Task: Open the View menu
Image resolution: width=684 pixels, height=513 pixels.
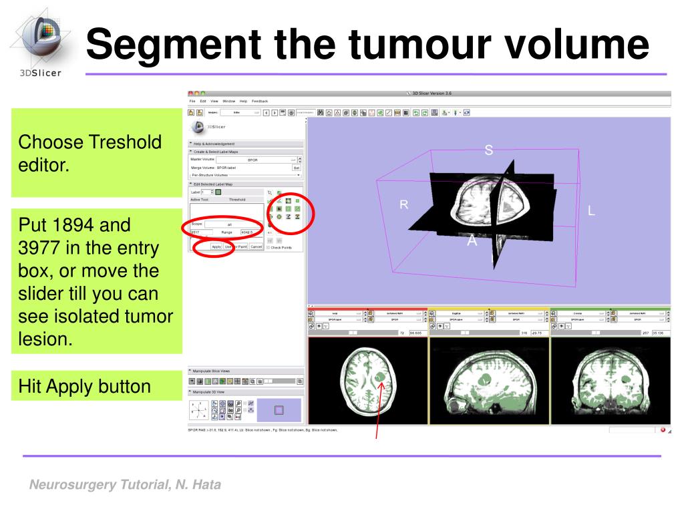Action: click(214, 102)
